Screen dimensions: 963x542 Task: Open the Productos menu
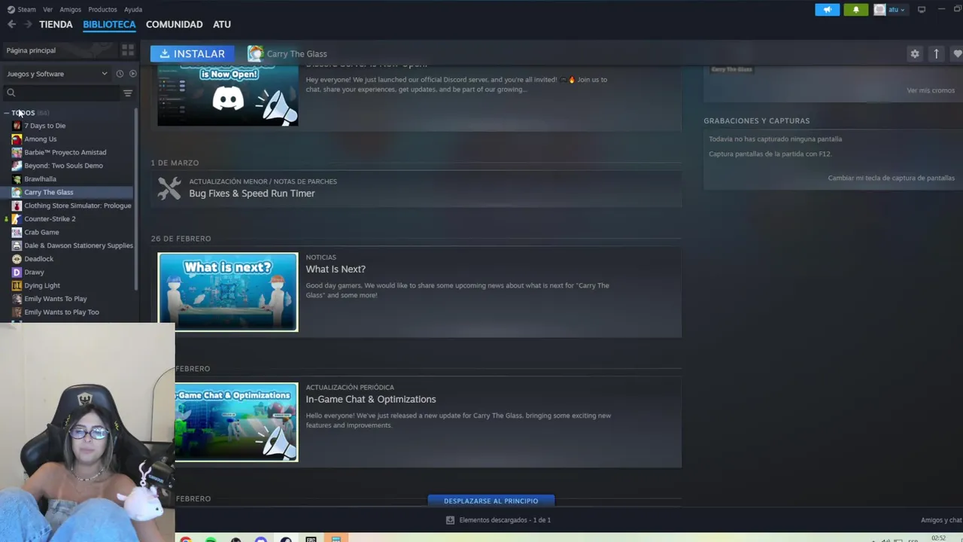click(x=102, y=10)
